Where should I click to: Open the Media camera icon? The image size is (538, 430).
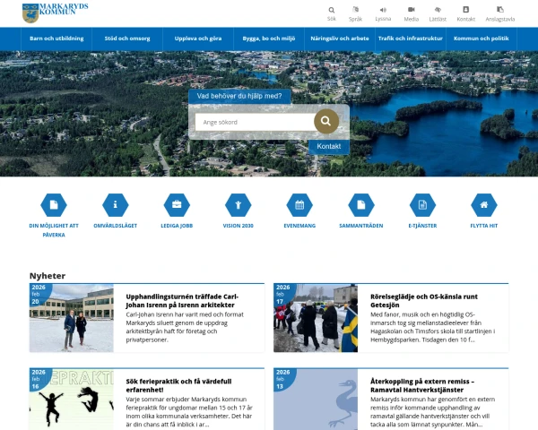click(x=411, y=10)
